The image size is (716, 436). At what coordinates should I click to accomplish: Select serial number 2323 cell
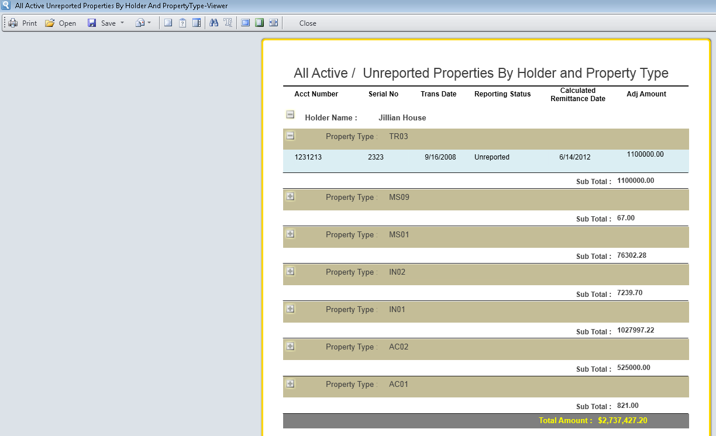pos(376,157)
